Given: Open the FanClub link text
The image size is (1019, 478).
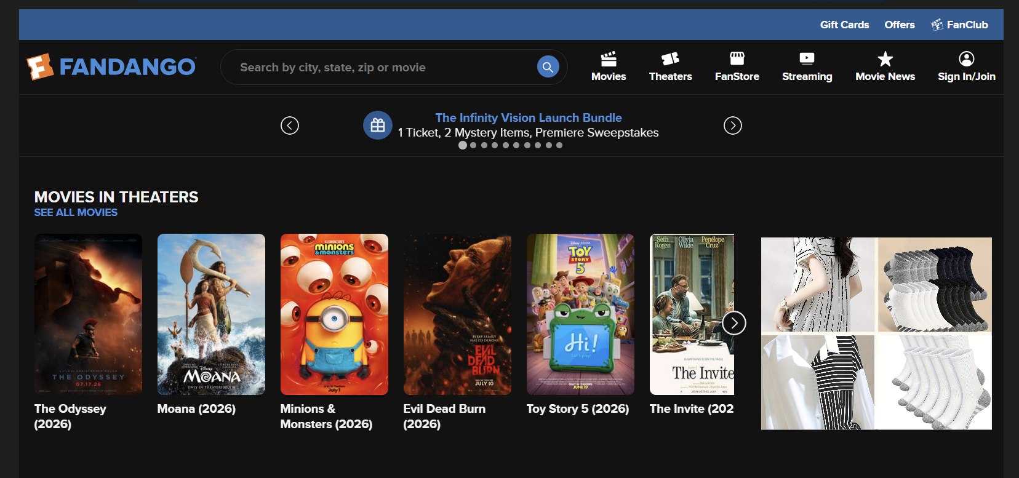Looking at the screenshot, I should click(x=967, y=25).
